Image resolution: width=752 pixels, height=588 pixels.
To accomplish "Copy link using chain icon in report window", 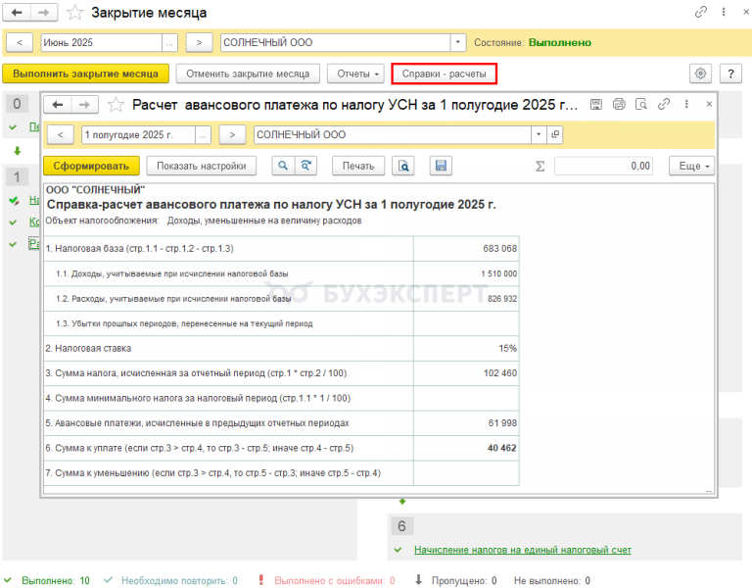I will point(665,105).
